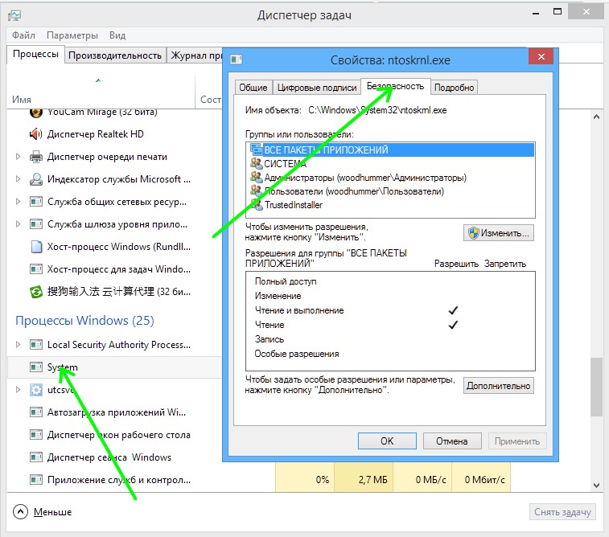This screenshot has width=609, height=537.
Task: Click the print spooler printer icon
Action: click(36, 157)
